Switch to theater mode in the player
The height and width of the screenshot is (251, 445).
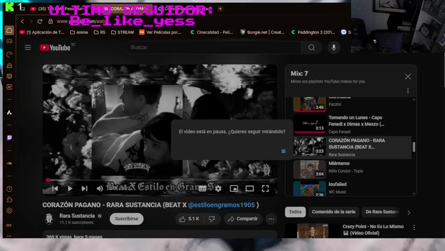click(x=250, y=189)
